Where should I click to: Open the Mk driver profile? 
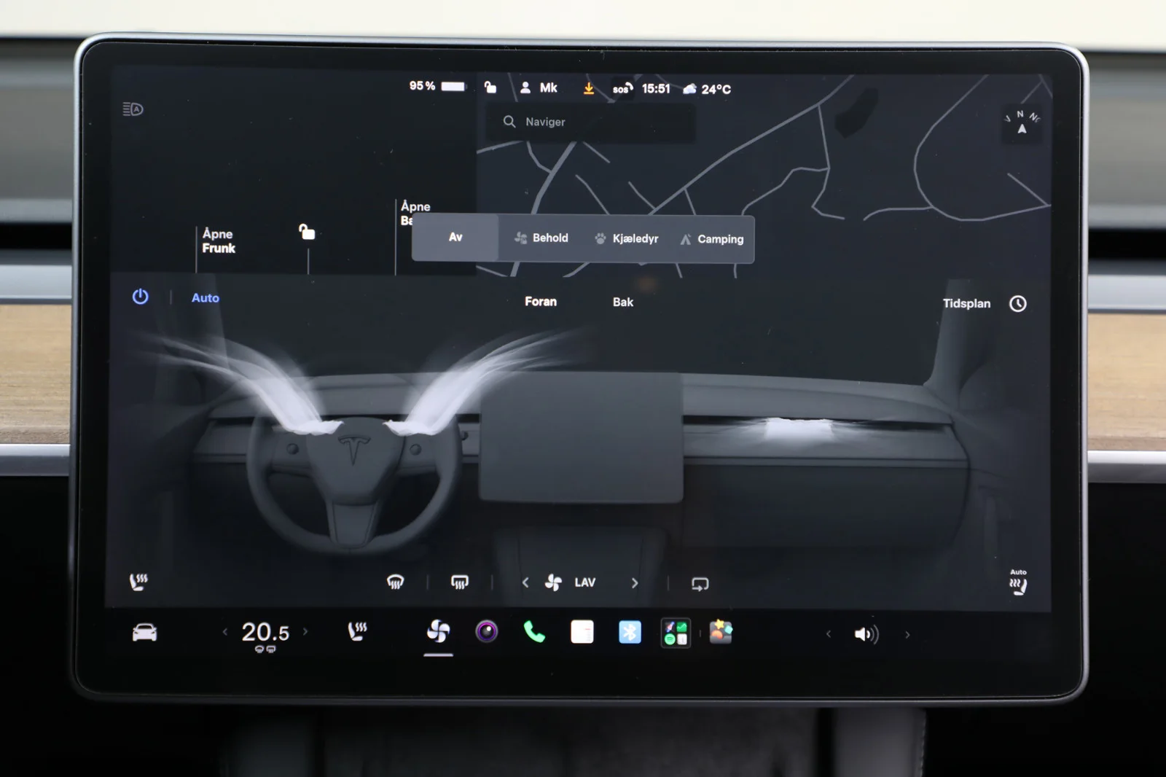[539, 88]
